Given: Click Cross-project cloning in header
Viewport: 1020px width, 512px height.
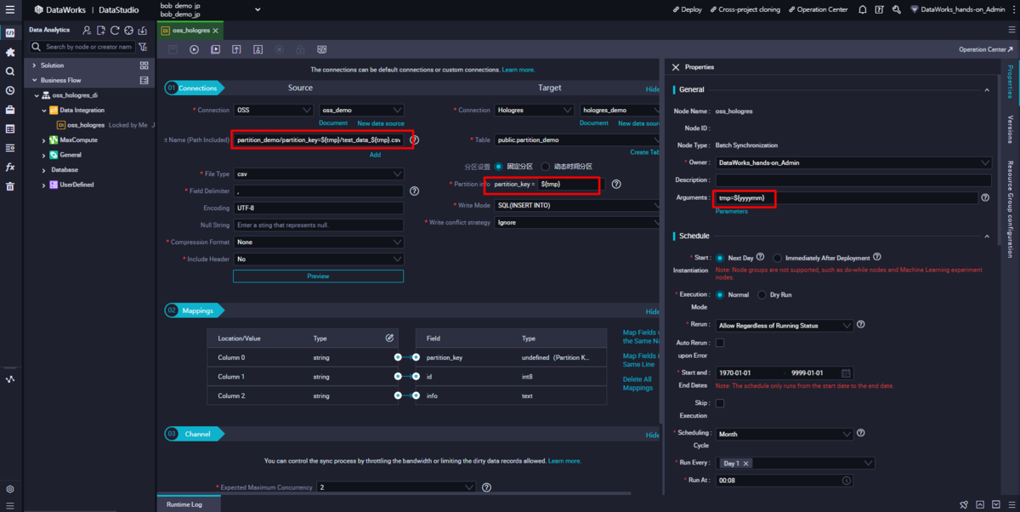Looking at the screenshot, I should click(x=745, y=9).
